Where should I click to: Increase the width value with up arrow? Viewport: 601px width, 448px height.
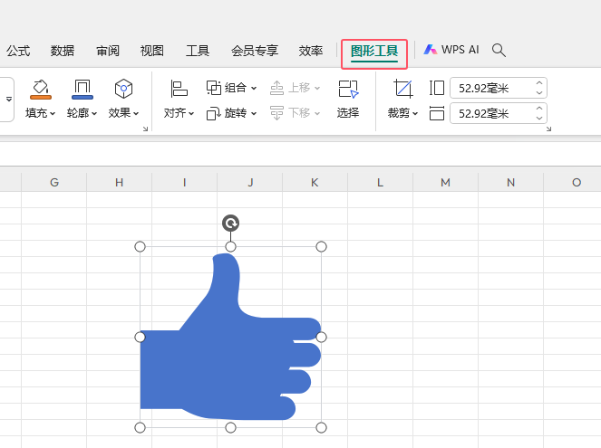[x=539, y=109]
